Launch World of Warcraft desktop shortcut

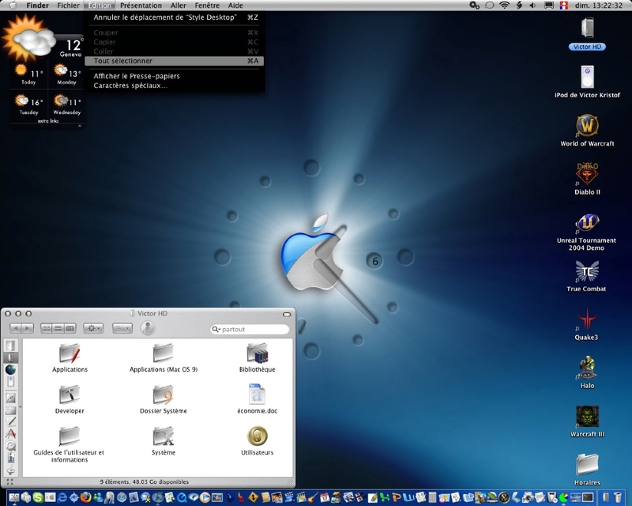(587, 130)
